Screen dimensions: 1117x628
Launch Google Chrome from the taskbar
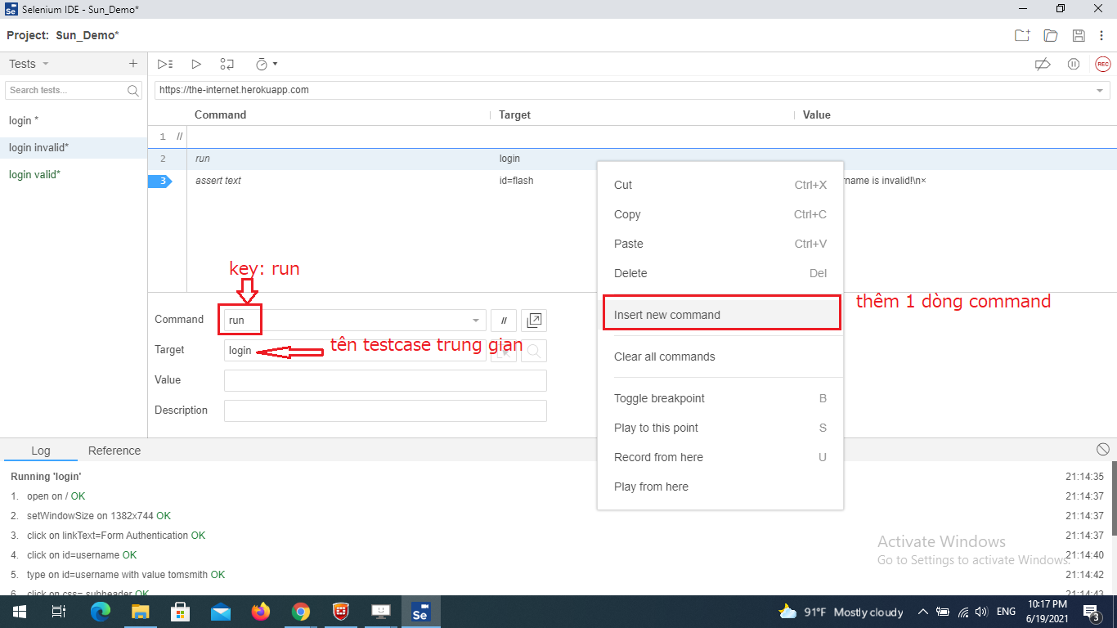[x=301, y=612]
